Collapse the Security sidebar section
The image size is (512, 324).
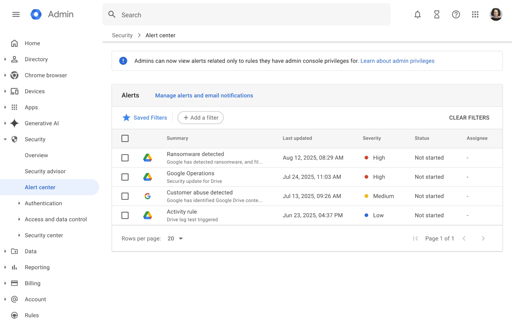[x=5, y=139]
